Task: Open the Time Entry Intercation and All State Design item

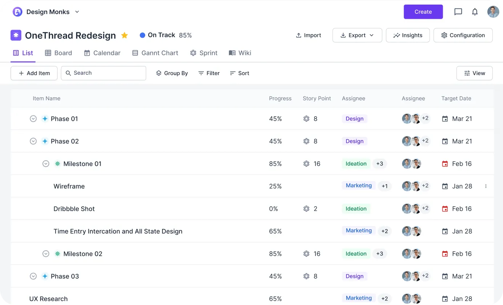Action: [x=118, y=231]
